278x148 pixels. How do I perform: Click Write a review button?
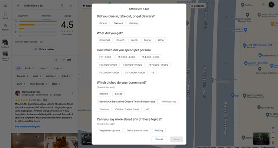click(44, 49)
